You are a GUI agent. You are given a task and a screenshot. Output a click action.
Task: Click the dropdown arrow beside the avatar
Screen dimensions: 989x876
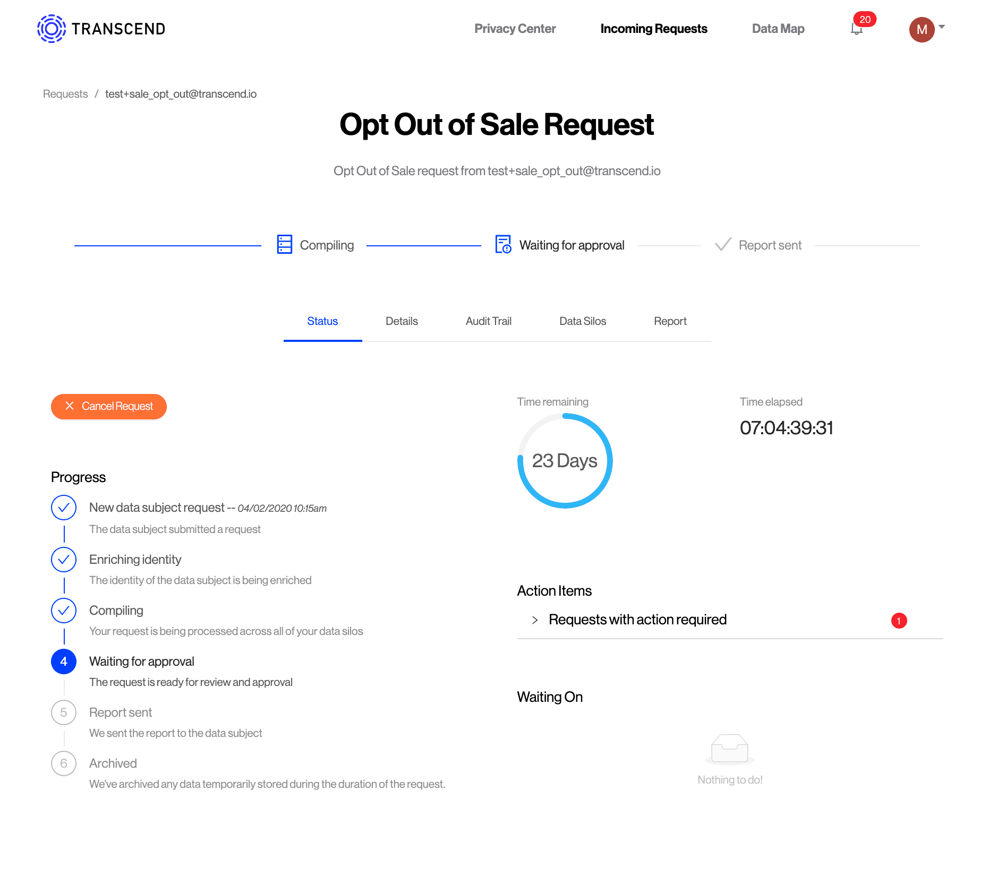pos(942,27)
